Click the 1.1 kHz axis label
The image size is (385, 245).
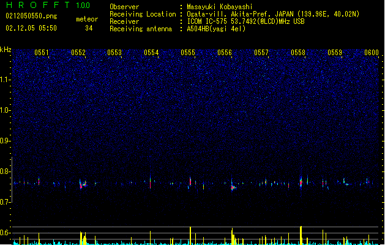coord(6,80)
